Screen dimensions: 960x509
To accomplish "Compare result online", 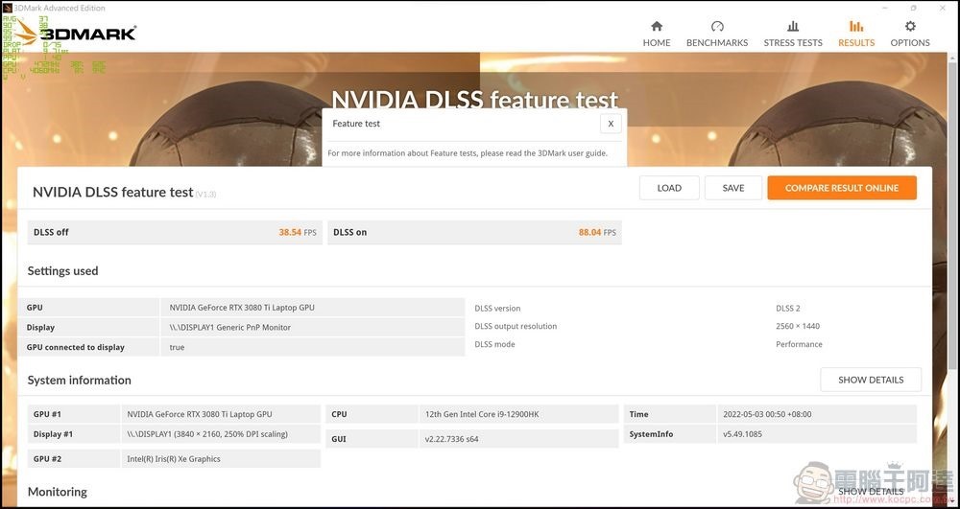I will coord(842,188).
